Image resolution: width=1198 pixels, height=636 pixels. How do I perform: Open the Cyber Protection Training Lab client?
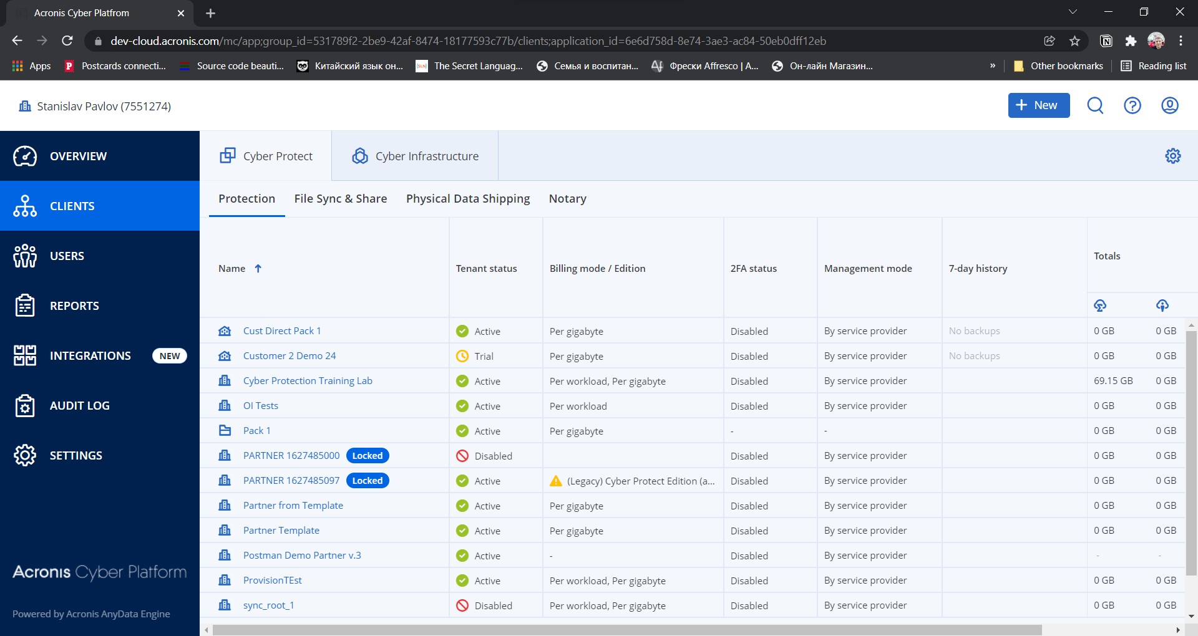(x=308, y=380)
